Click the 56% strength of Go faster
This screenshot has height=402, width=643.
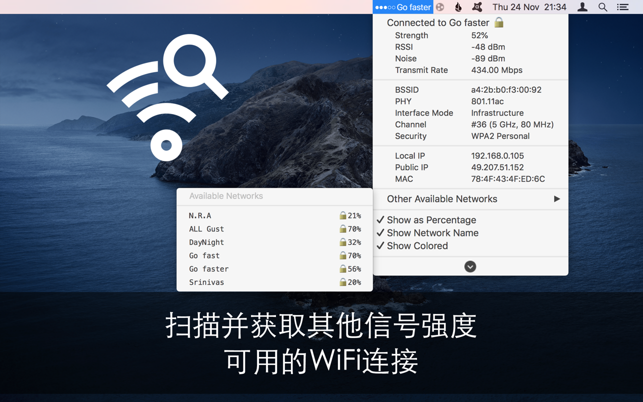coord(354,269)
